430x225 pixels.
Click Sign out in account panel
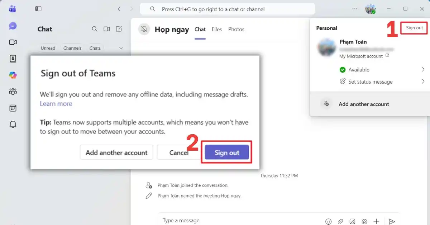click(414, 28)
